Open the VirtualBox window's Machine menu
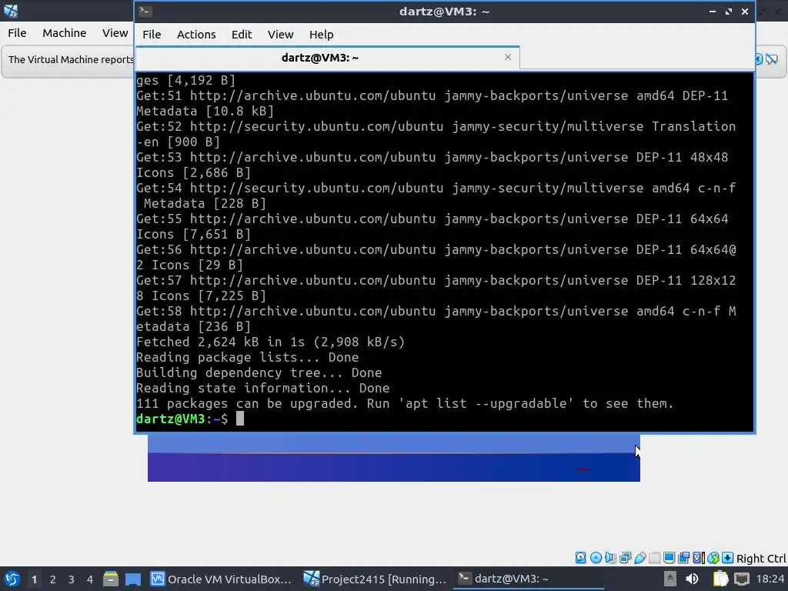Image resolution: width=788 pixels, height=591 pixels. 64,32
